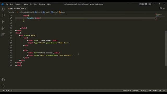Screen dimensions: 167x94
Task: Open Source Control view
Action: pyautogui.click(x=3, y=22)
